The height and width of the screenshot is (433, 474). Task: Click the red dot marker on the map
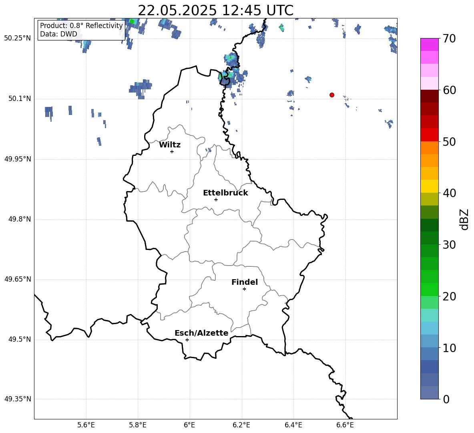332,95
